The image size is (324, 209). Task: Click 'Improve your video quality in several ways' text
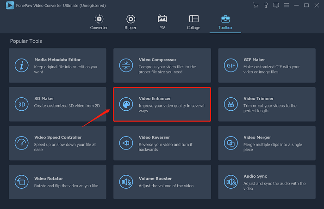point(172,108)
